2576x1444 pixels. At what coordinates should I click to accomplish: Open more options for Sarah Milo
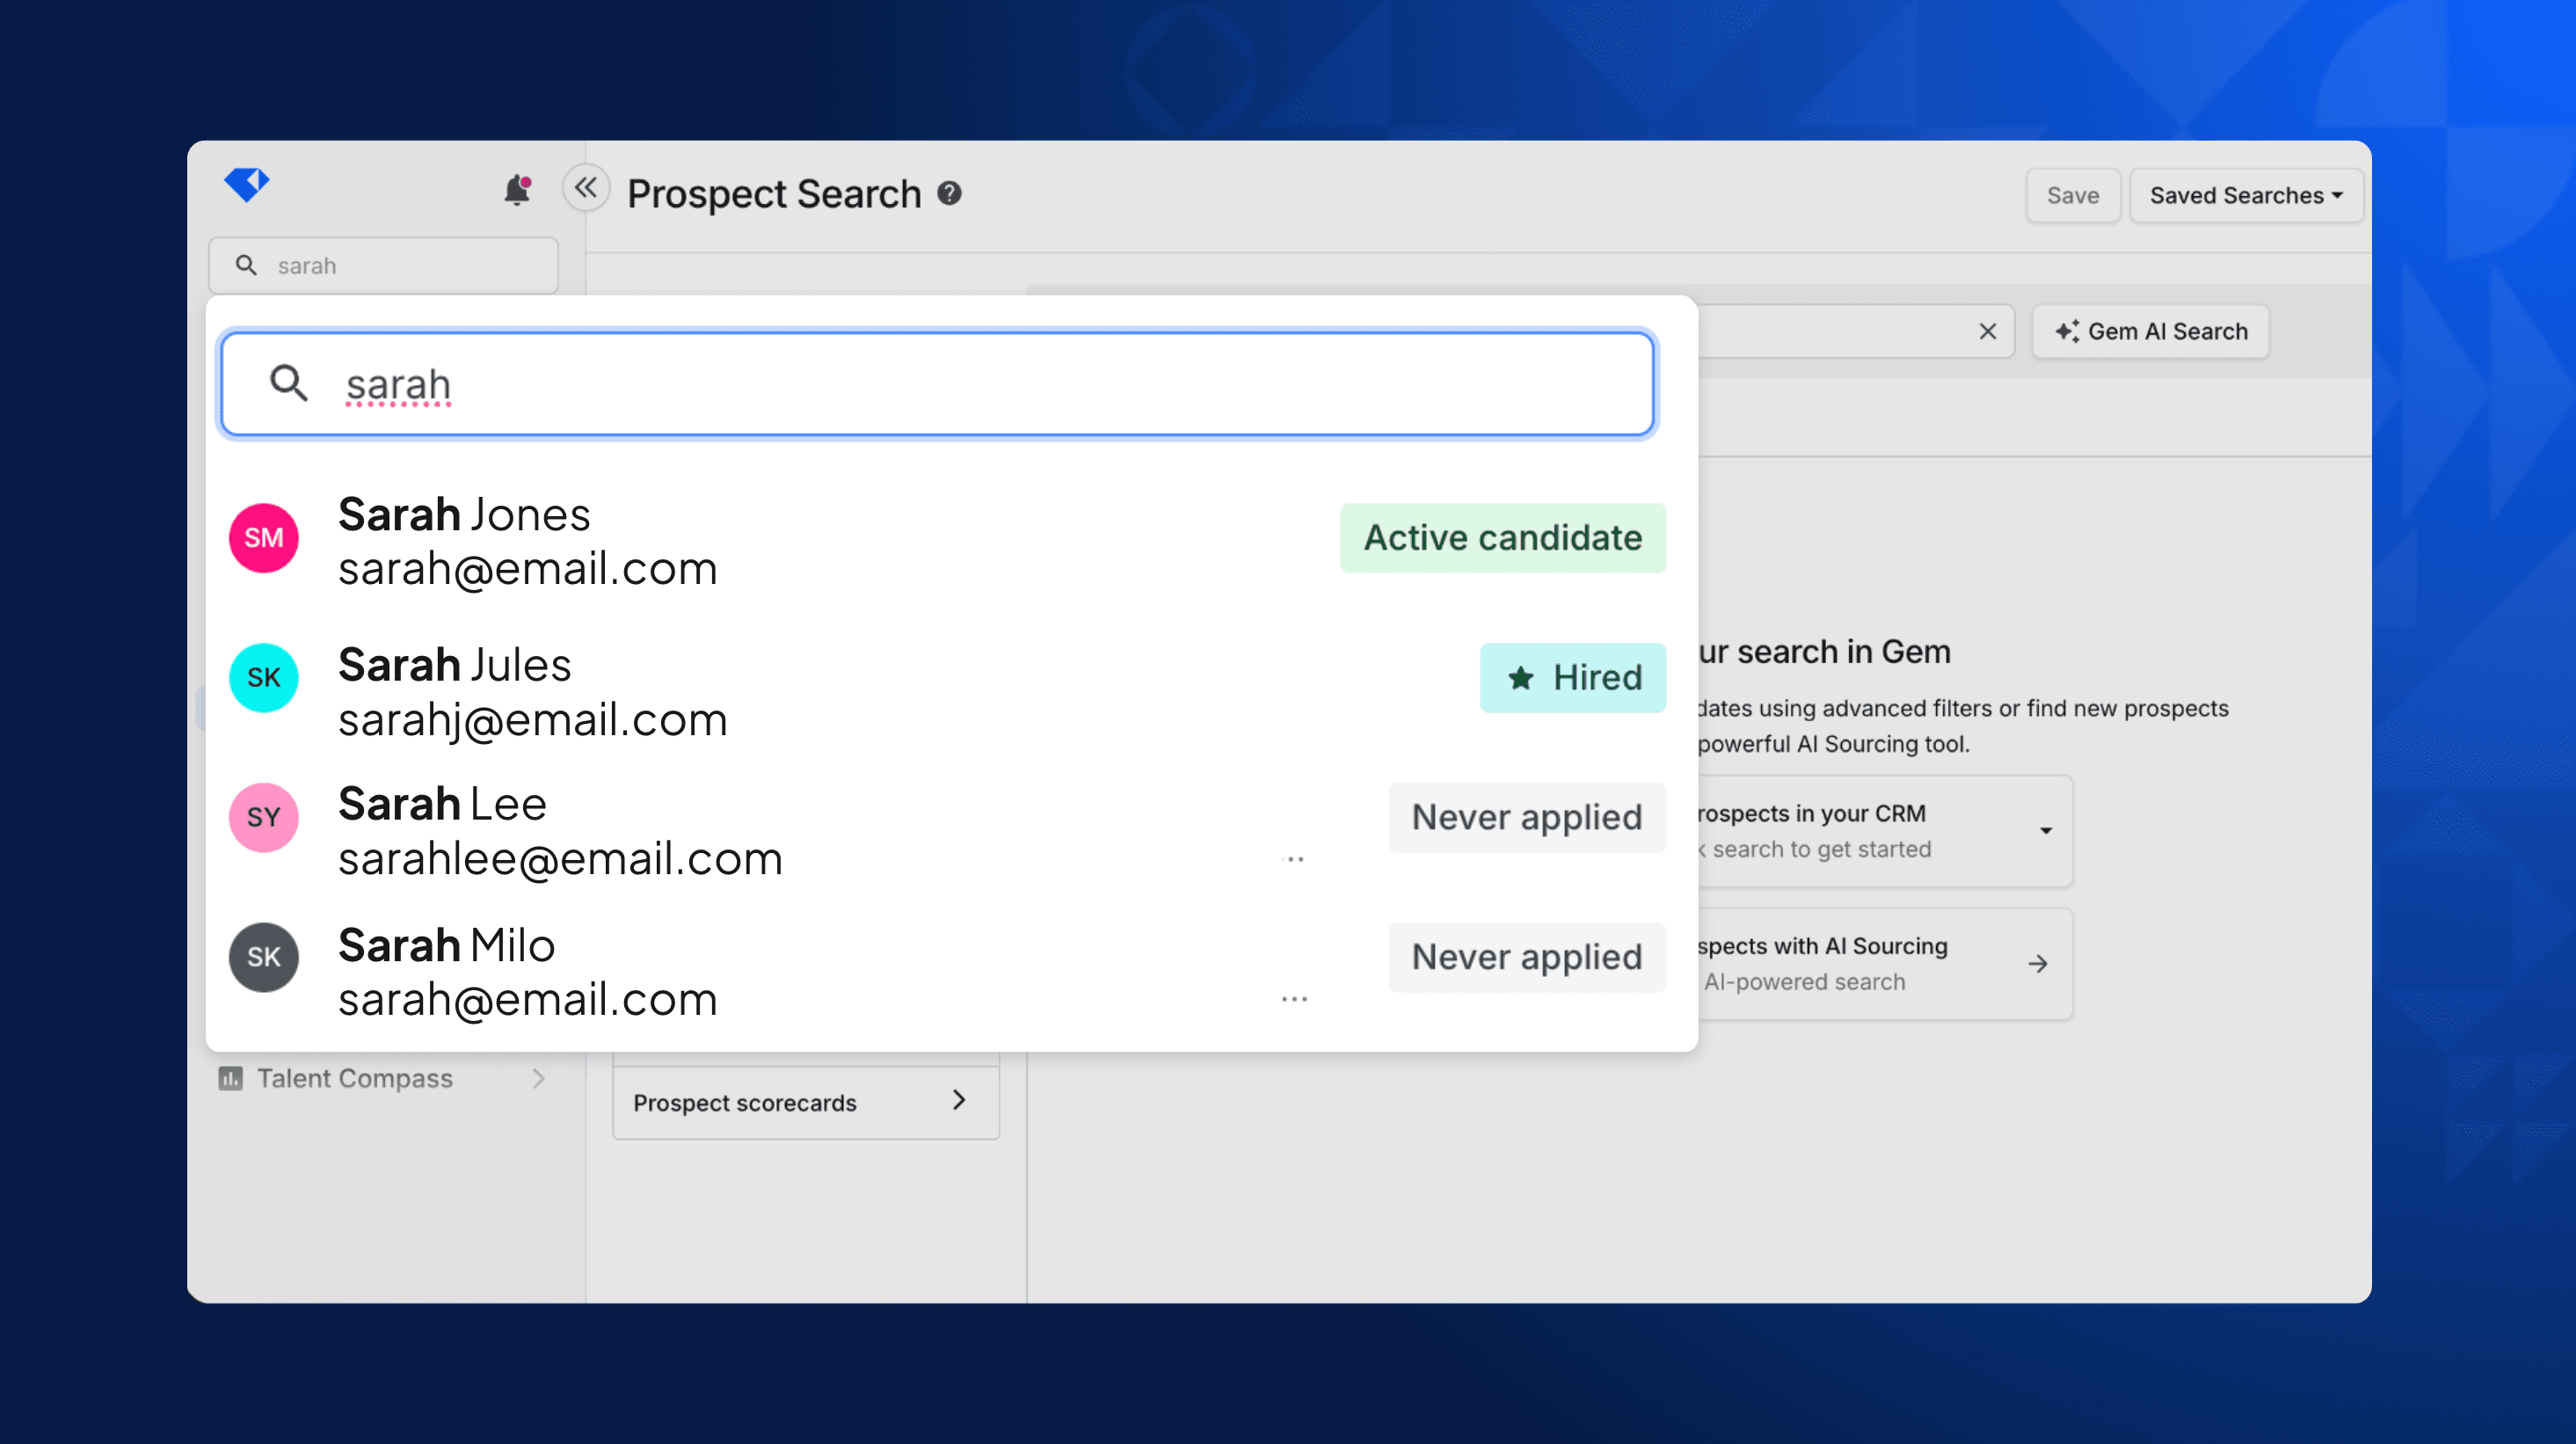click(1295, 997)
